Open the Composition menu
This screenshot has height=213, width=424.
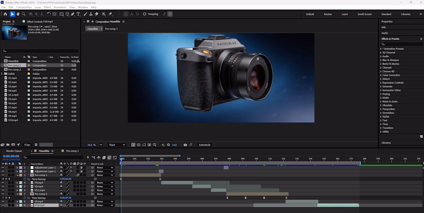click(24, 7)
